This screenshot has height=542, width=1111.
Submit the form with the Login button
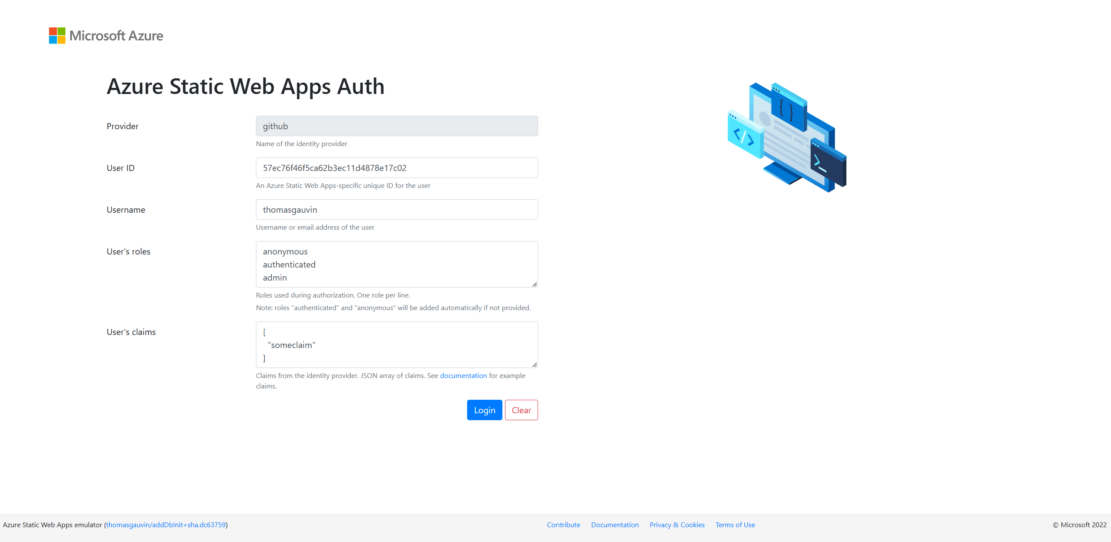tap(485, 410)
